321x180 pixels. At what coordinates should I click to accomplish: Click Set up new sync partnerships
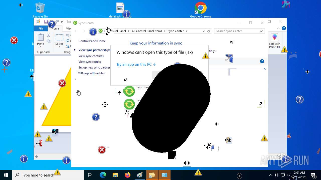tap(94, 67)
